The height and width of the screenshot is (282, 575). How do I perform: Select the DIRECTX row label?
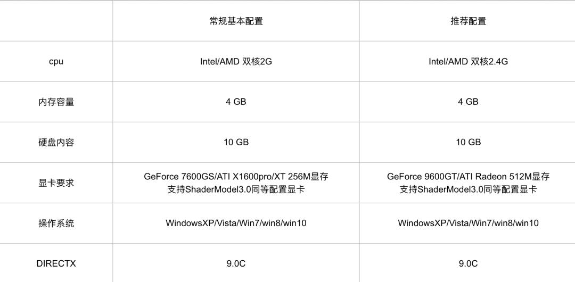point(56,263)
